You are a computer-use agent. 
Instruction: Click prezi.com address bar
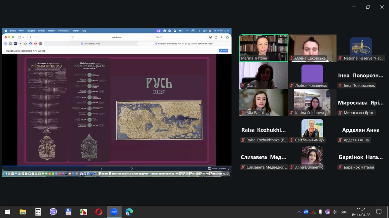point(117,37)
